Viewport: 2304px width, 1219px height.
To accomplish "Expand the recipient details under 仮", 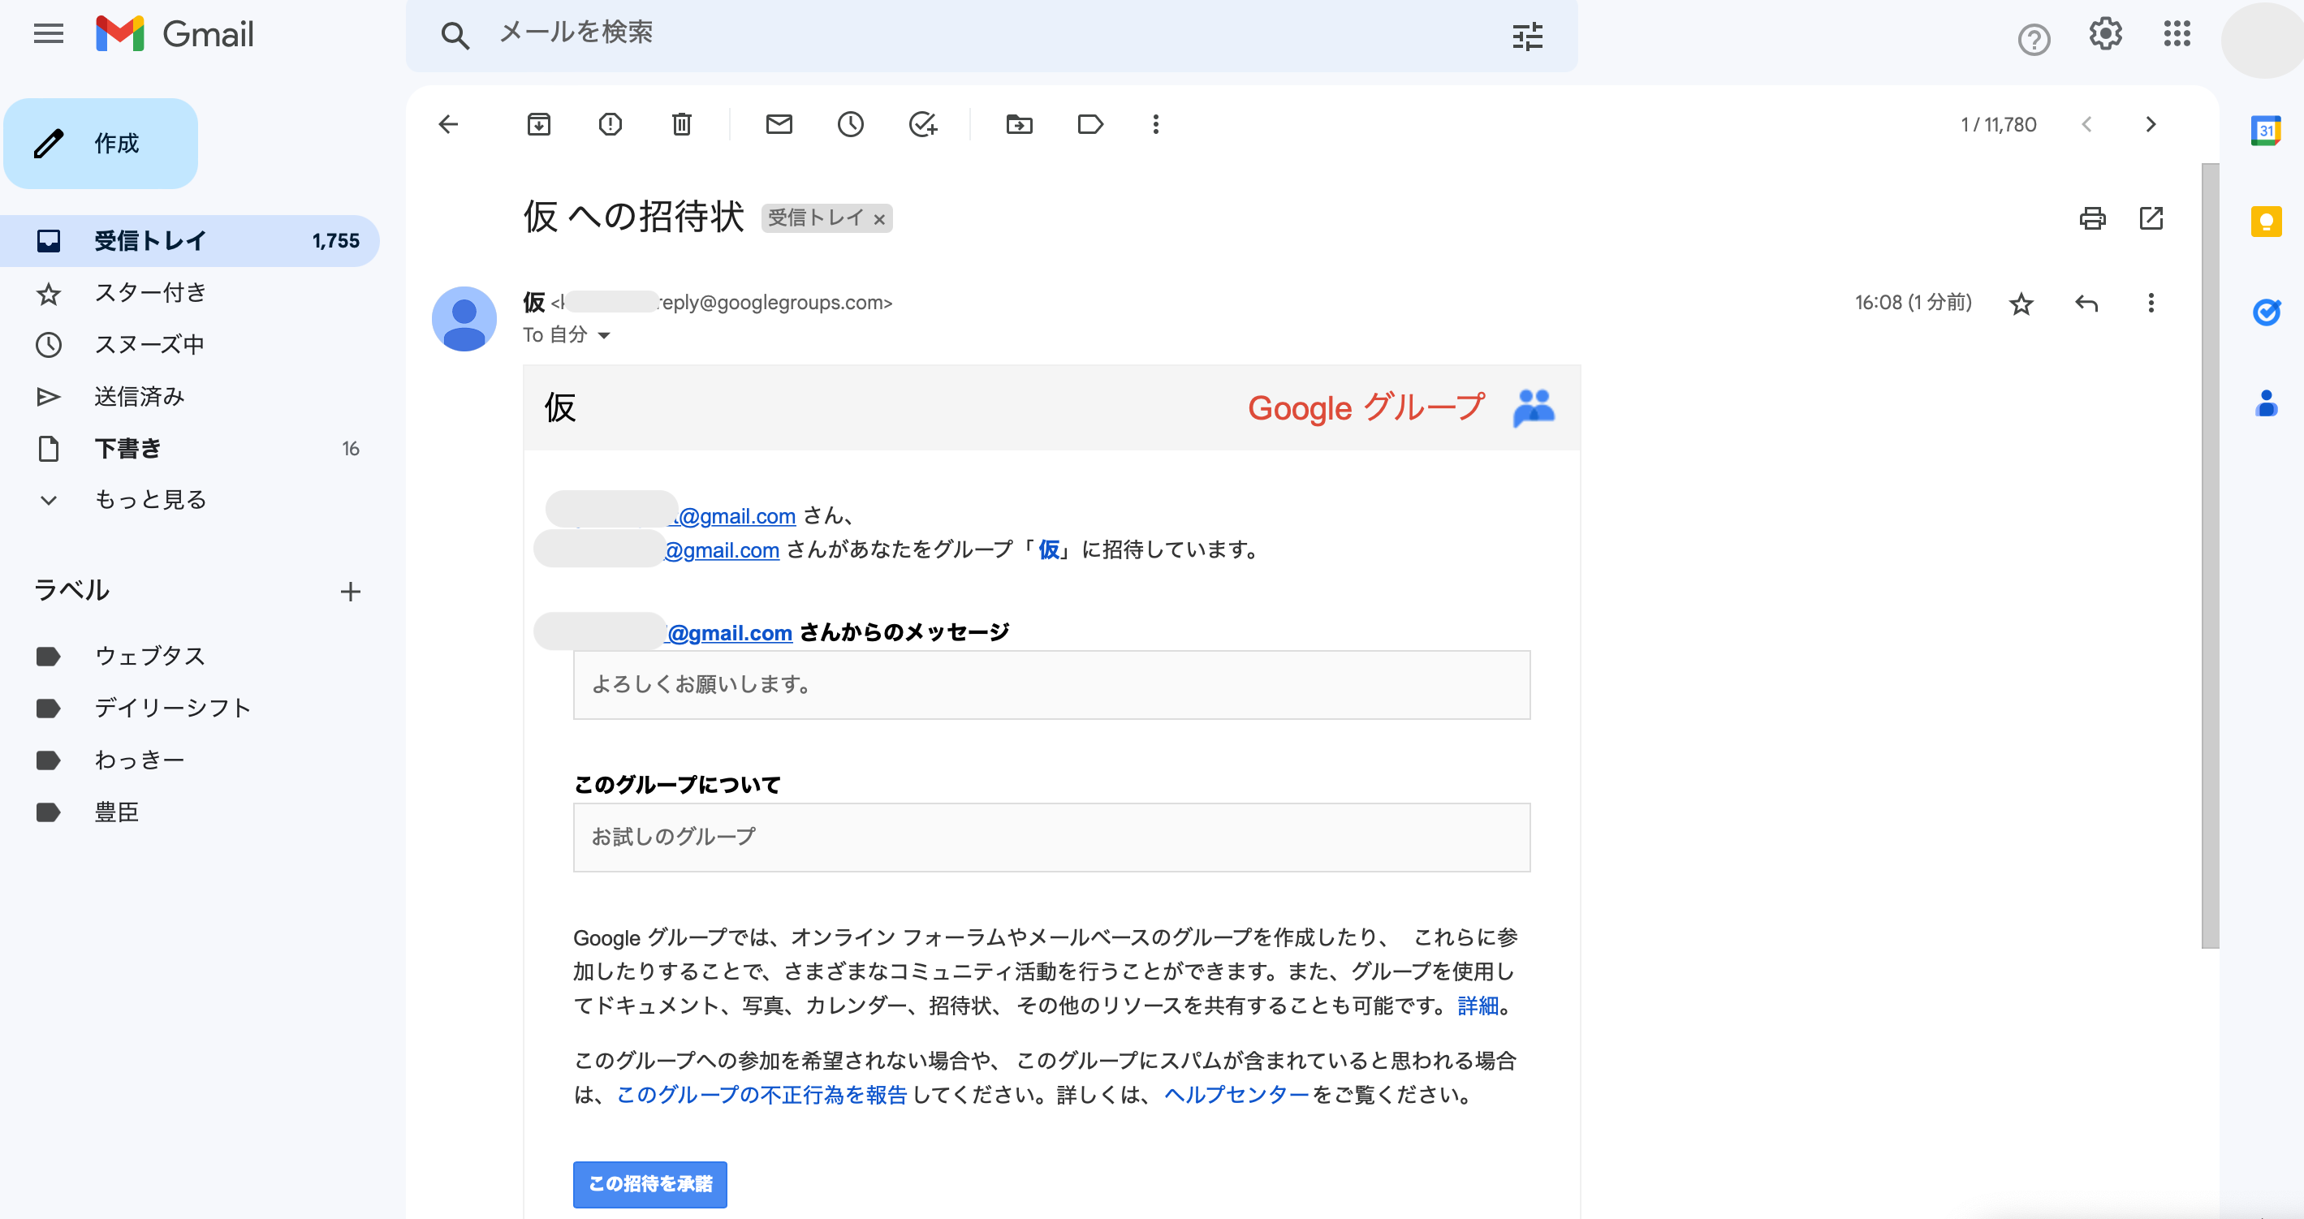I will (605, 335).
